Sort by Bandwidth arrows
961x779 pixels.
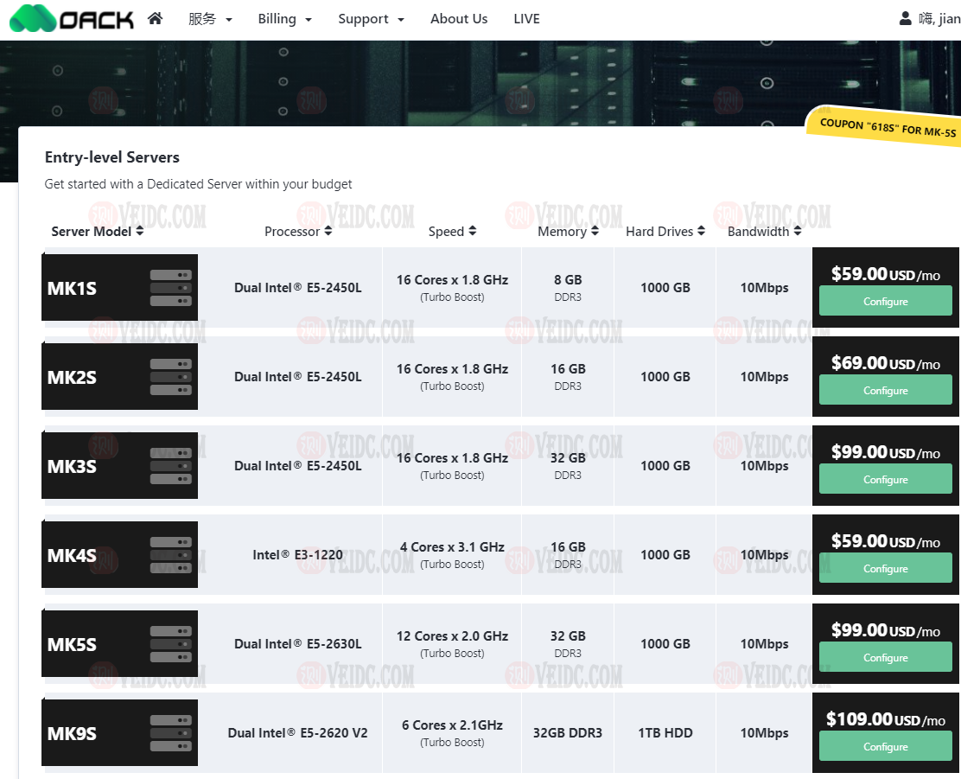pyautogui.click(x=798, y=231)
